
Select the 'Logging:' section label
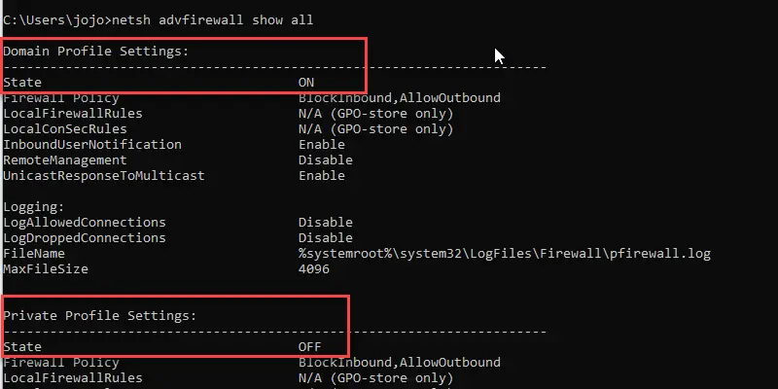34,207
